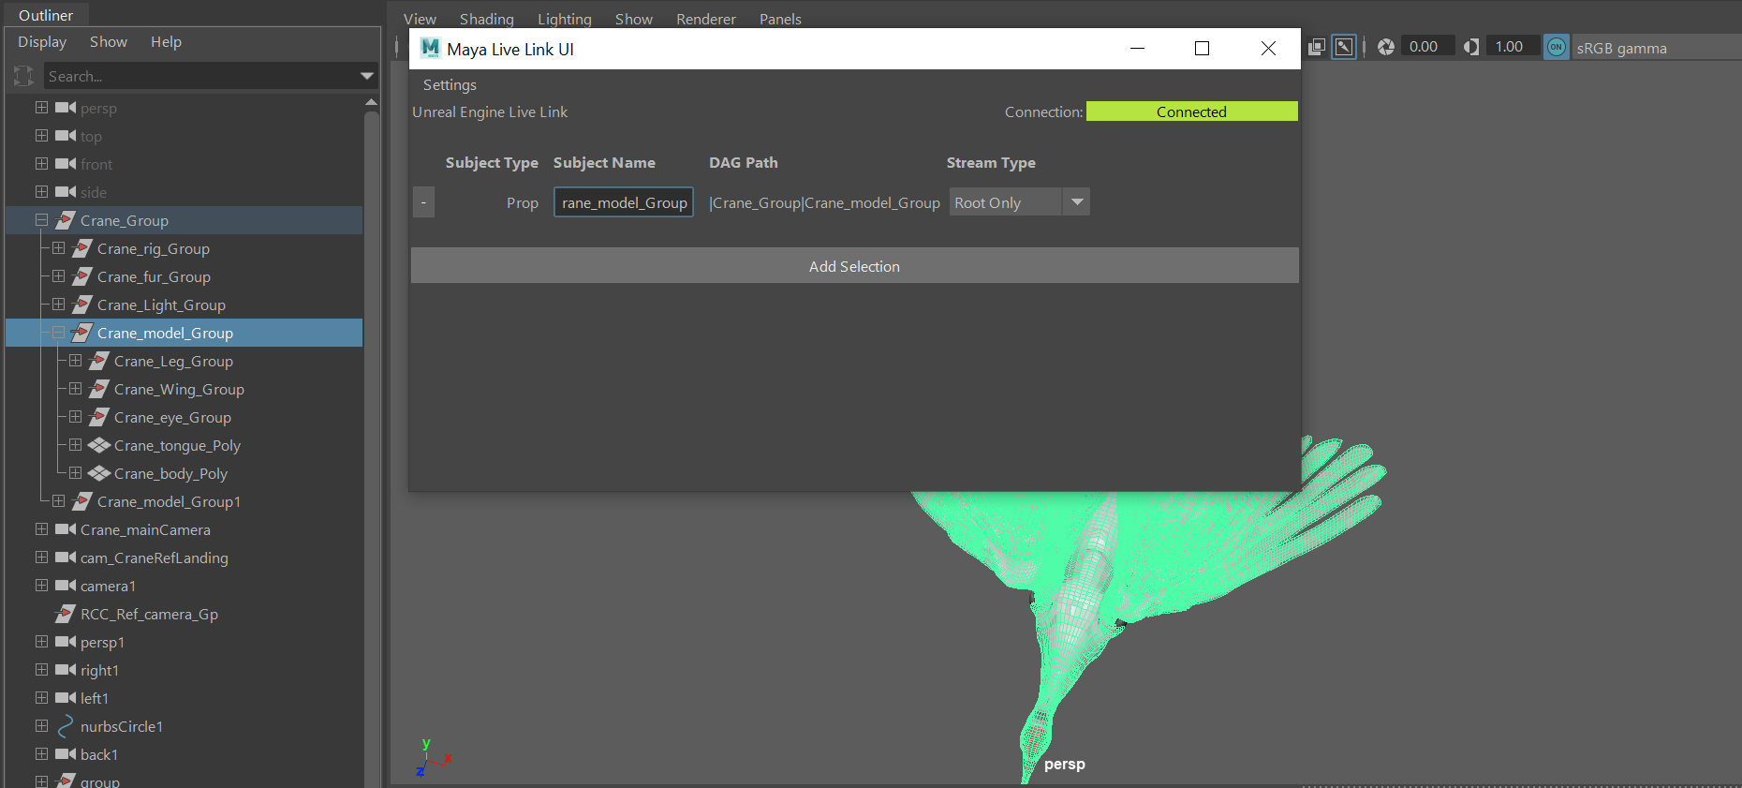1742x788 pixels.
Task: Open the Stream Type Root Only dropdown
Action: pos(1020,202)
